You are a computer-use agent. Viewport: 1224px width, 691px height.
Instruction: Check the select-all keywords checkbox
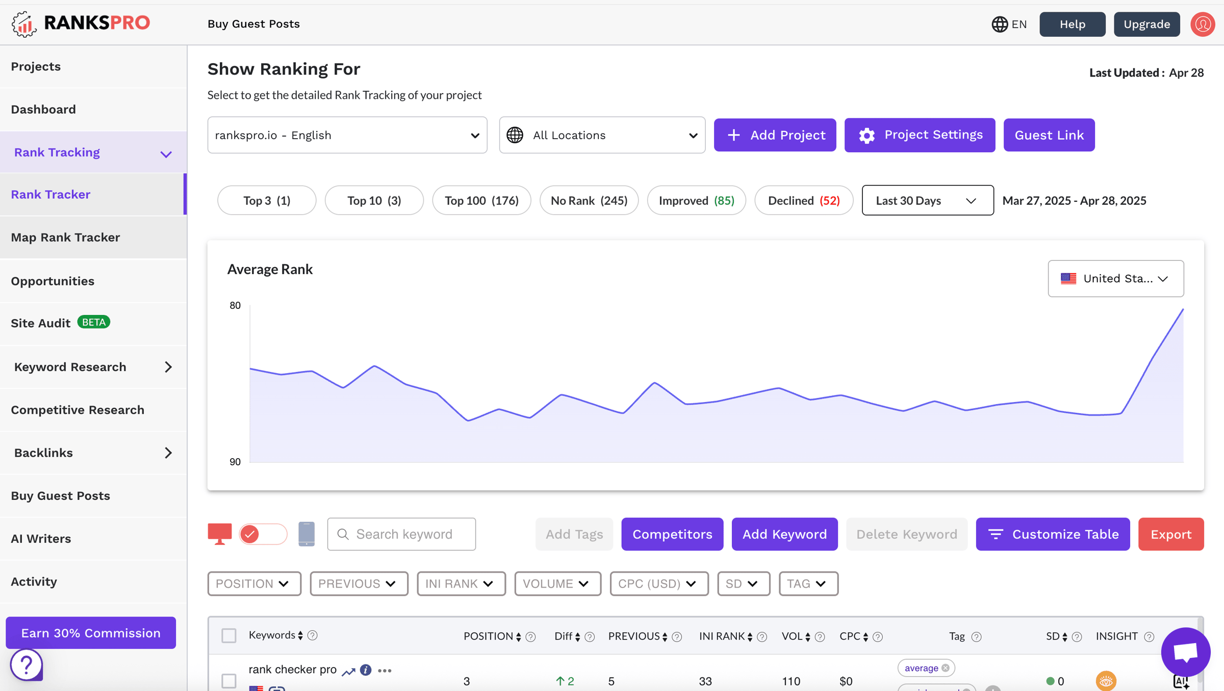229,635
